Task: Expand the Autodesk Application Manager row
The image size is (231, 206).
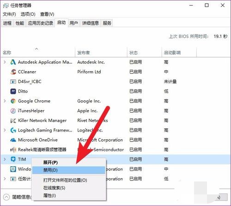Action: point(5,62)
